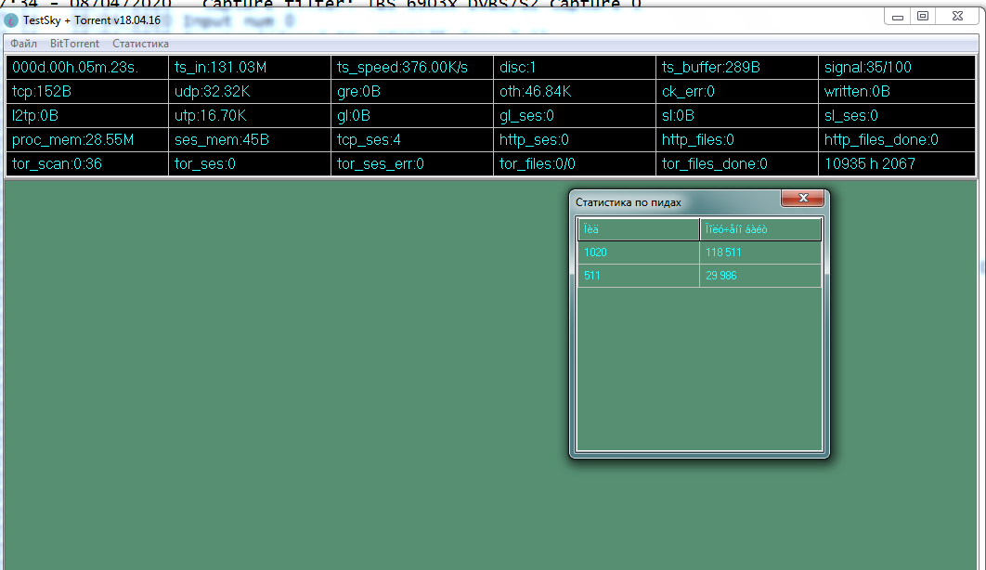Screen dimensions: 986x570
Task: Click the ts_speed statistics cell
Action: (x=411, y=68)
